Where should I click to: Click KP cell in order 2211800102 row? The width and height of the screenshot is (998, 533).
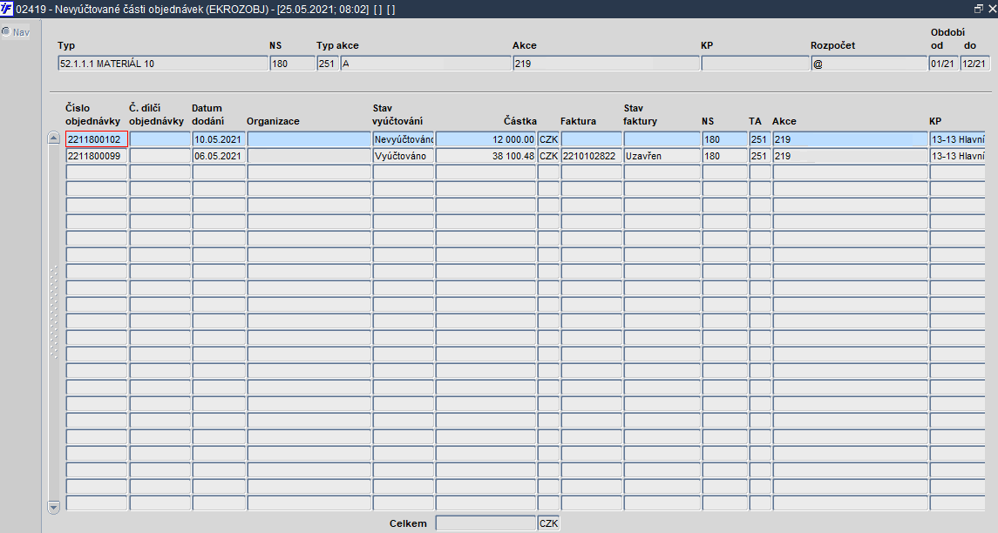click(957, 139)
